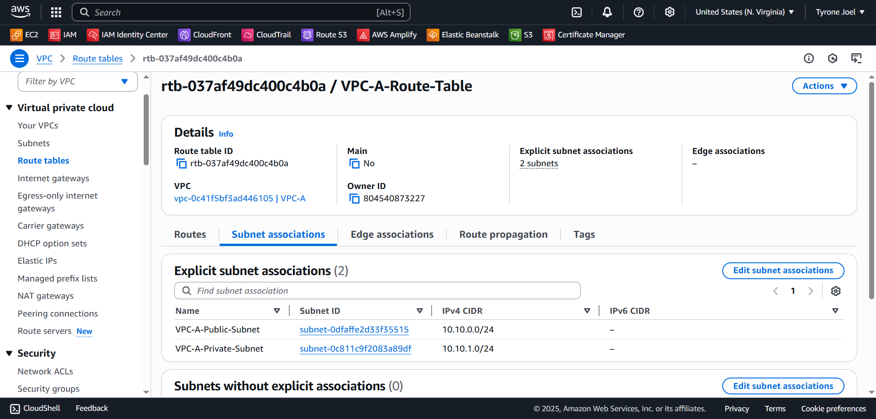Switch to the Routes tab
The width and height of the screenshot is (876, 419).
point(190,235)
